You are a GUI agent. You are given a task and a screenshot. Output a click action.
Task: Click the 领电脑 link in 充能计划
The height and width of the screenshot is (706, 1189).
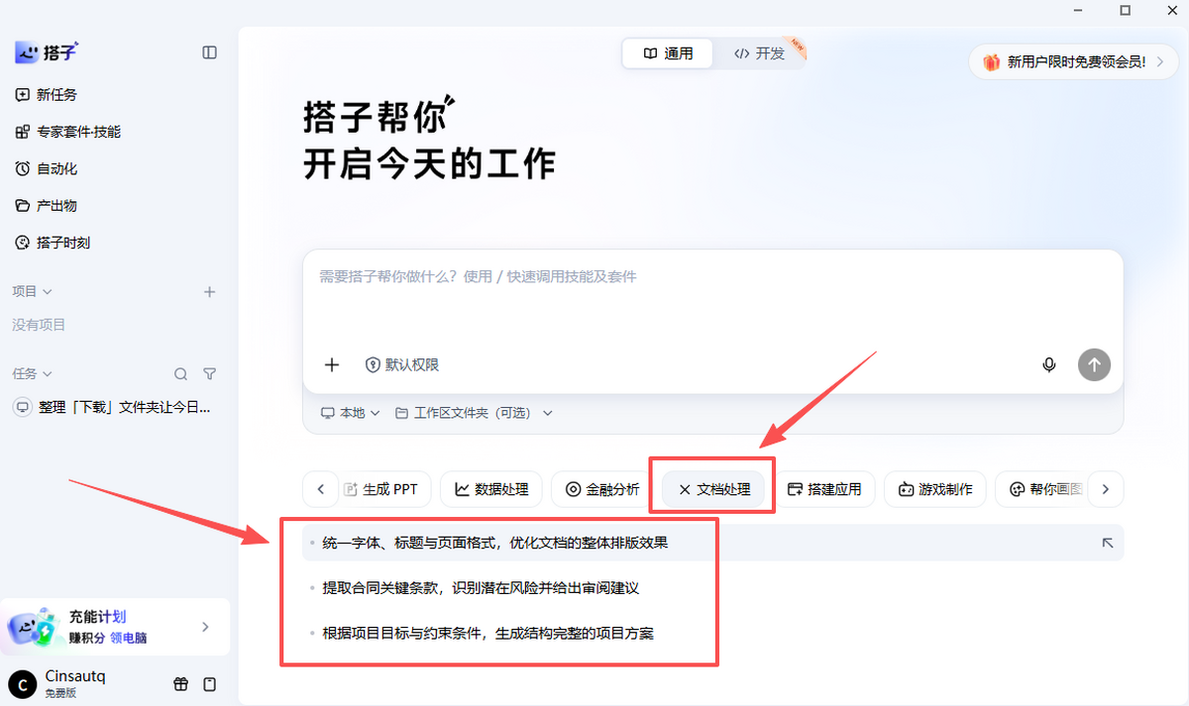tap(129, 639)
